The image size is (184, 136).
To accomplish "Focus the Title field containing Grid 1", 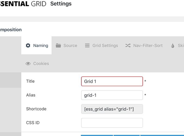I will tap(112, 81).
